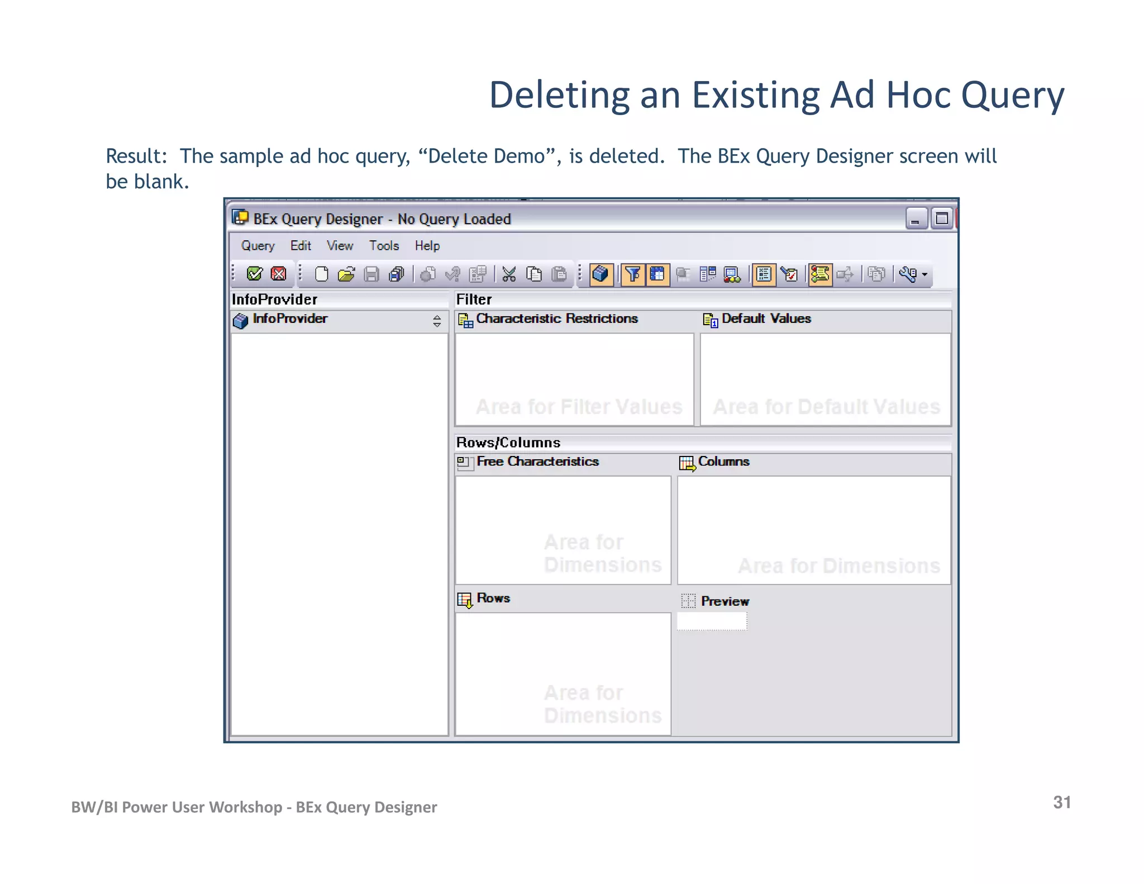
Task: Open the Tools menu
Action: pyautogui.click(x=384, y=246)
